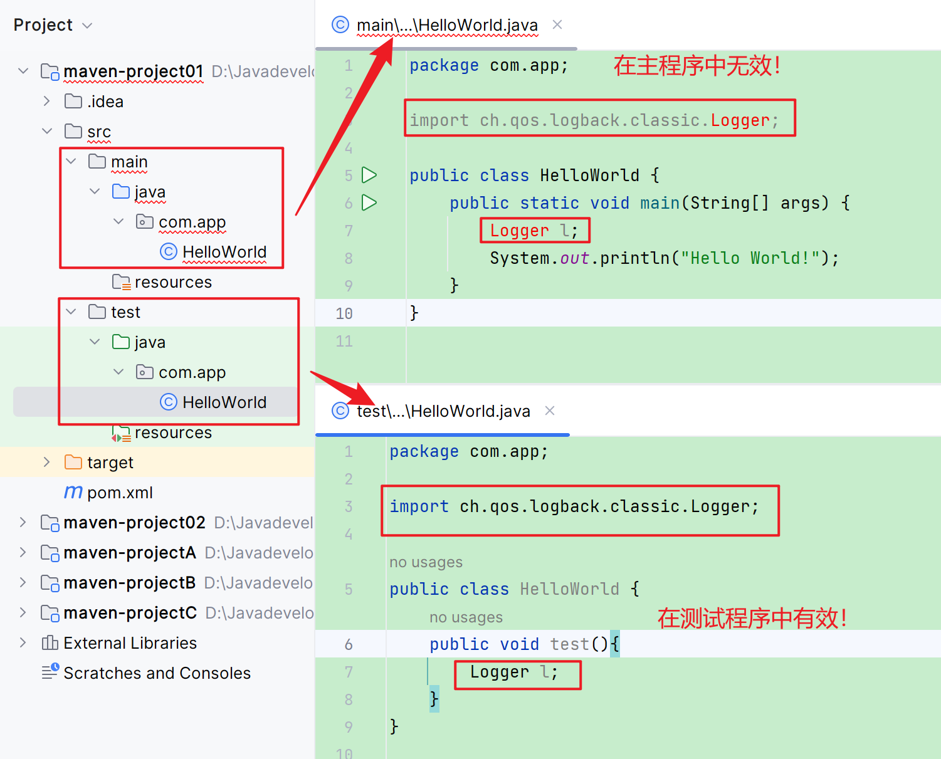Collapse the java folder under main
The width and height of the screenshot is (941, 759).
95,191
